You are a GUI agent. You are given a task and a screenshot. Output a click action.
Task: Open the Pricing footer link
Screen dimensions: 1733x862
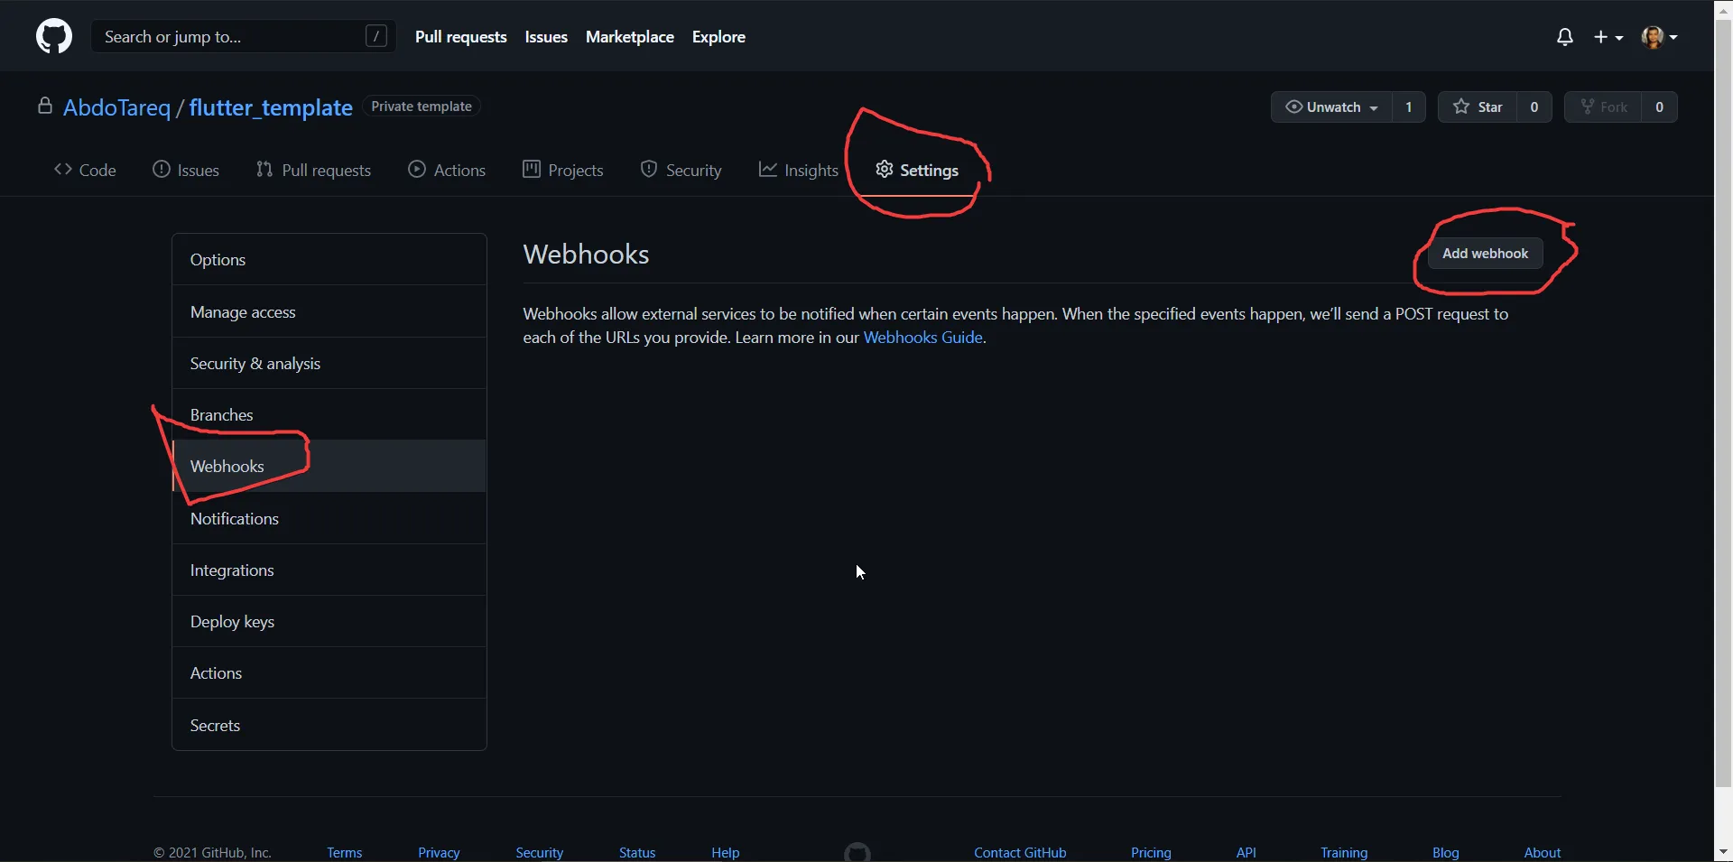point(1151,852)
